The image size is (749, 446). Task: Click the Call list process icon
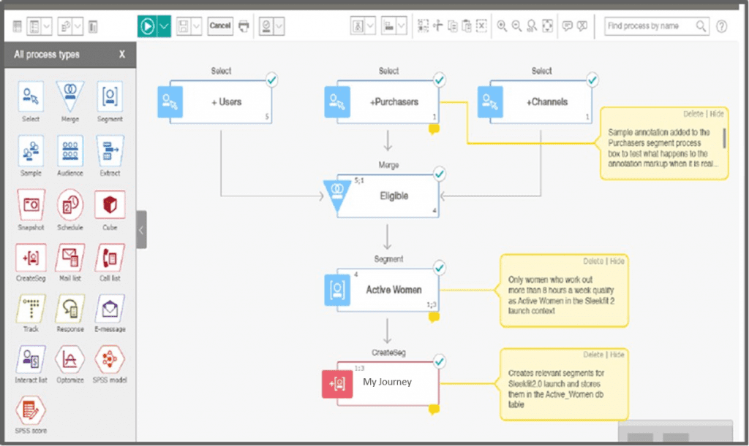point(110,258)
